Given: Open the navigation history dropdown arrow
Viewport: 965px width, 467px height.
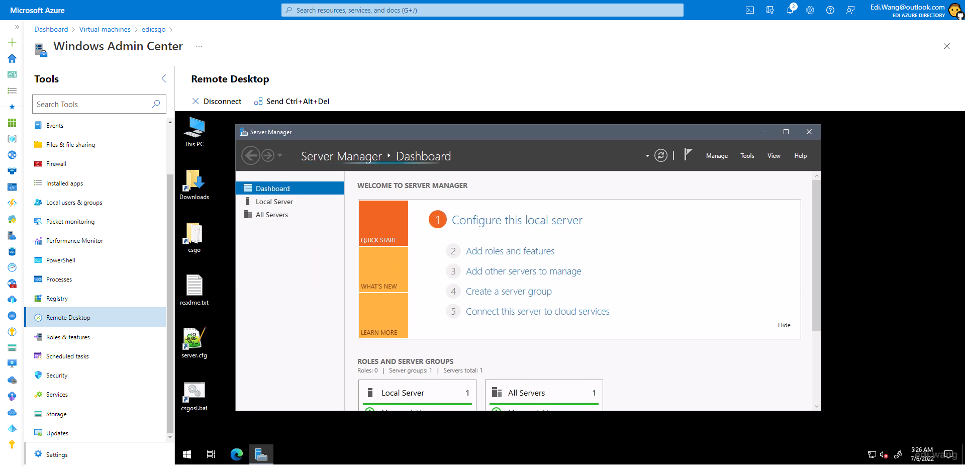Looking at the screenshot, I should click(280, 155).
